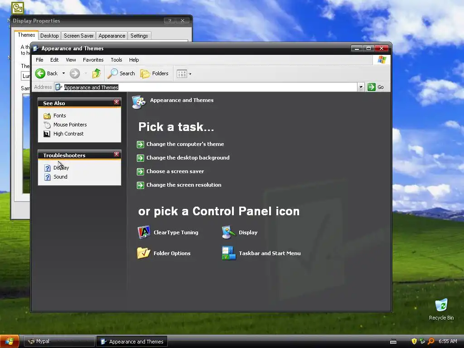Collapse the Troubleshooters panel
The height and width of the screenshot is (348, 464).
[x=116, y=154]
